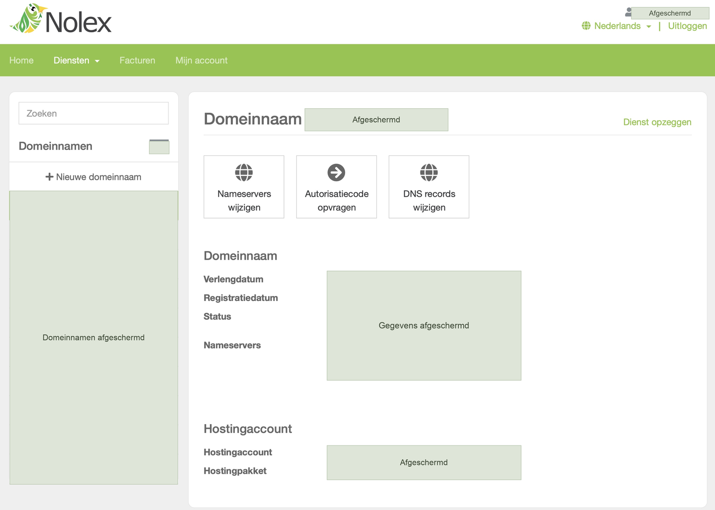Expand the Diensten menu
This screenshot has width=715, height=510.
coord(76,61)
